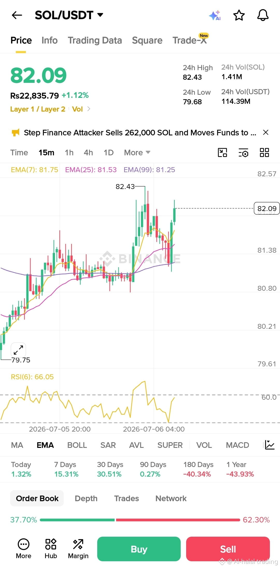Select the Order Book tab
The width and height of the screenshot is (280, 568).
37,498
